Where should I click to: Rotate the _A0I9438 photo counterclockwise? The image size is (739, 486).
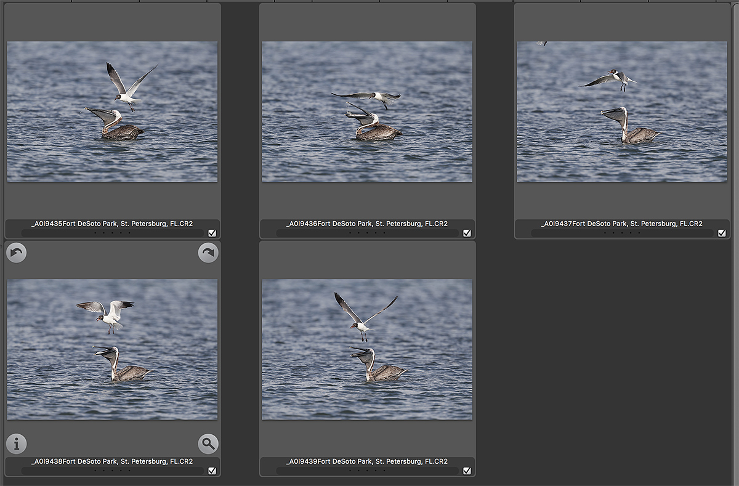click(x=17, y=253)
